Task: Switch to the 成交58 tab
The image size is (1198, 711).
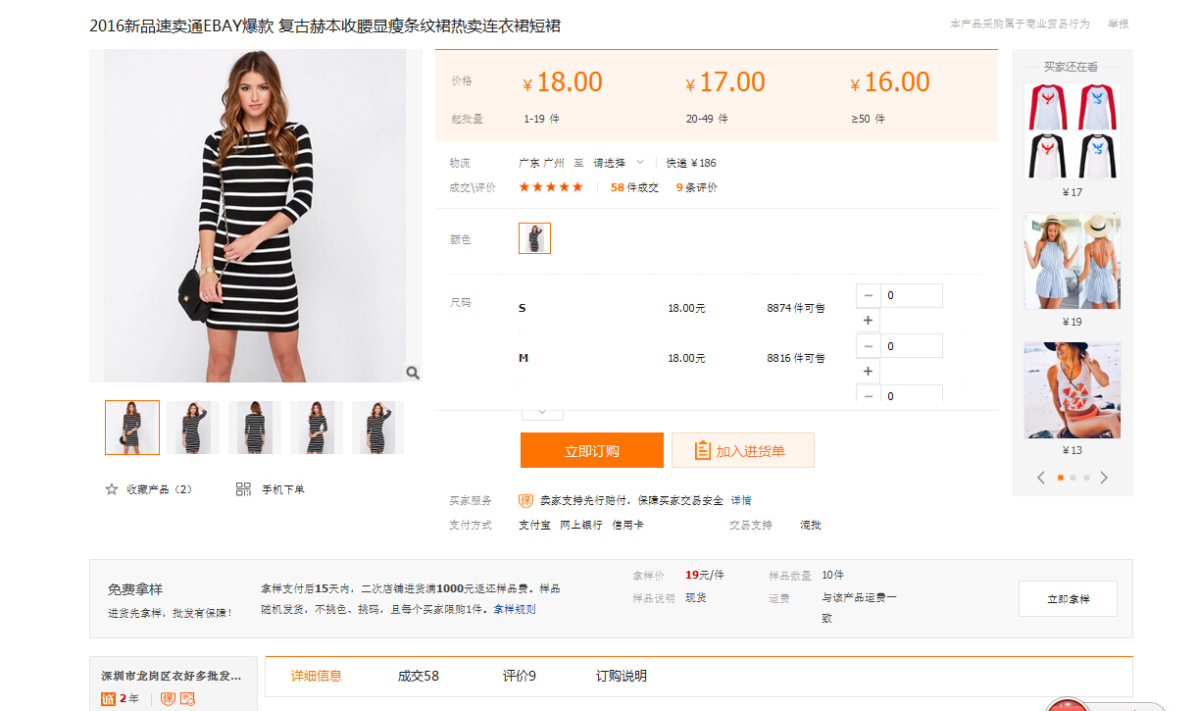Action: pyautogui.click(x=418, y=676)
